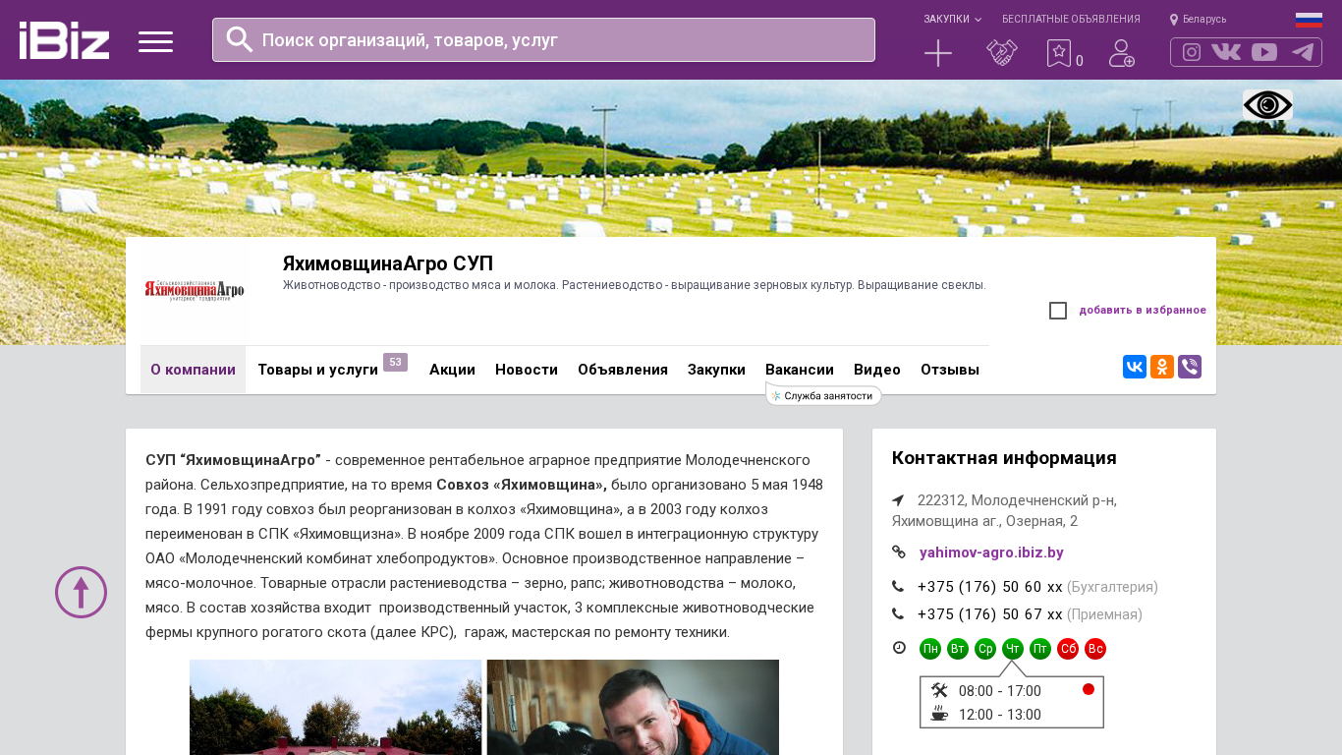
Task: Open iBiz Instagram page
Action: click(x=1192, y=52)
